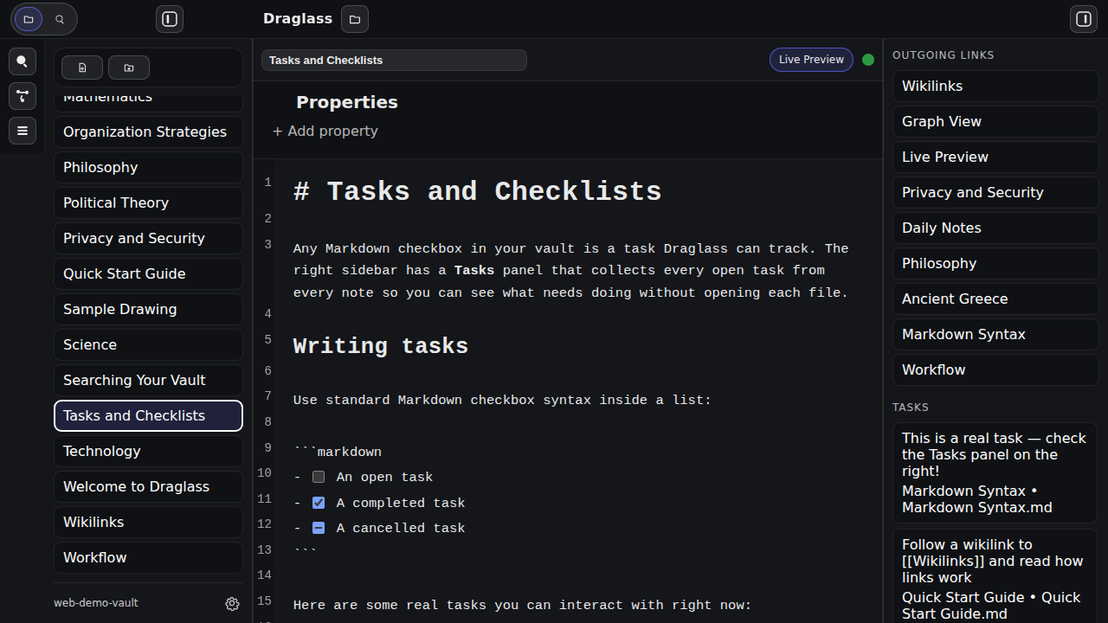Follow outgoing link Privacy and Security
Viewport: 1108px width, 623px height.
coord(995,193)
